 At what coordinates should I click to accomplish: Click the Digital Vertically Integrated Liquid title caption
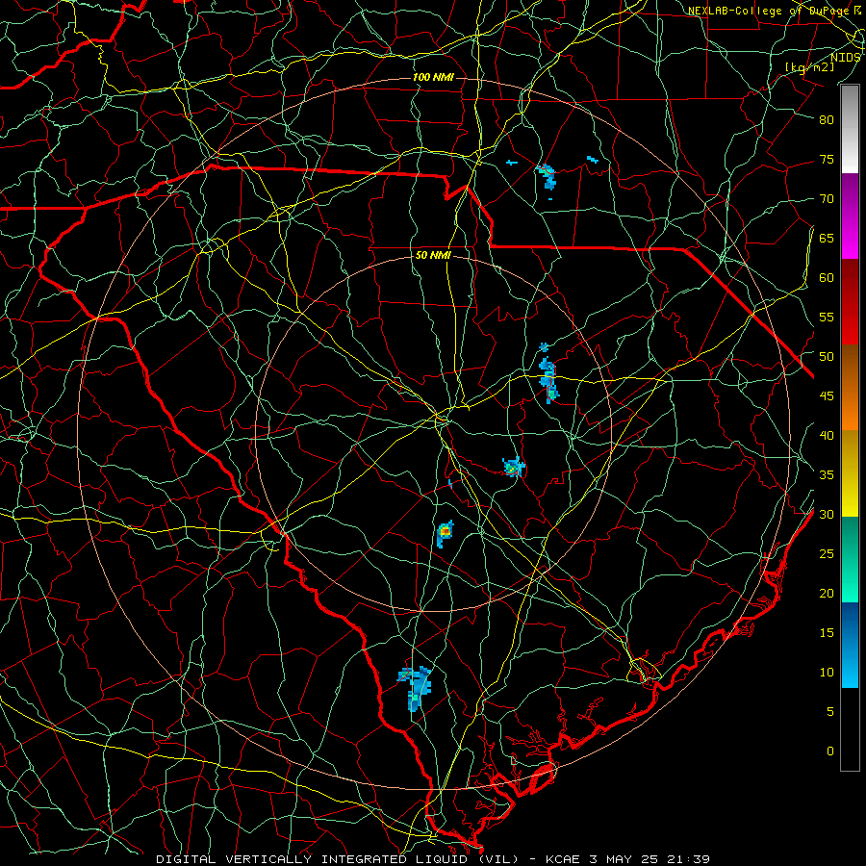433,859
